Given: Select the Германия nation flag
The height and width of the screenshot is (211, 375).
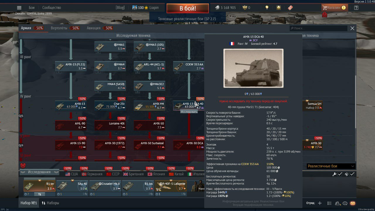Looking at the screenshot, I should pos(92,174).
